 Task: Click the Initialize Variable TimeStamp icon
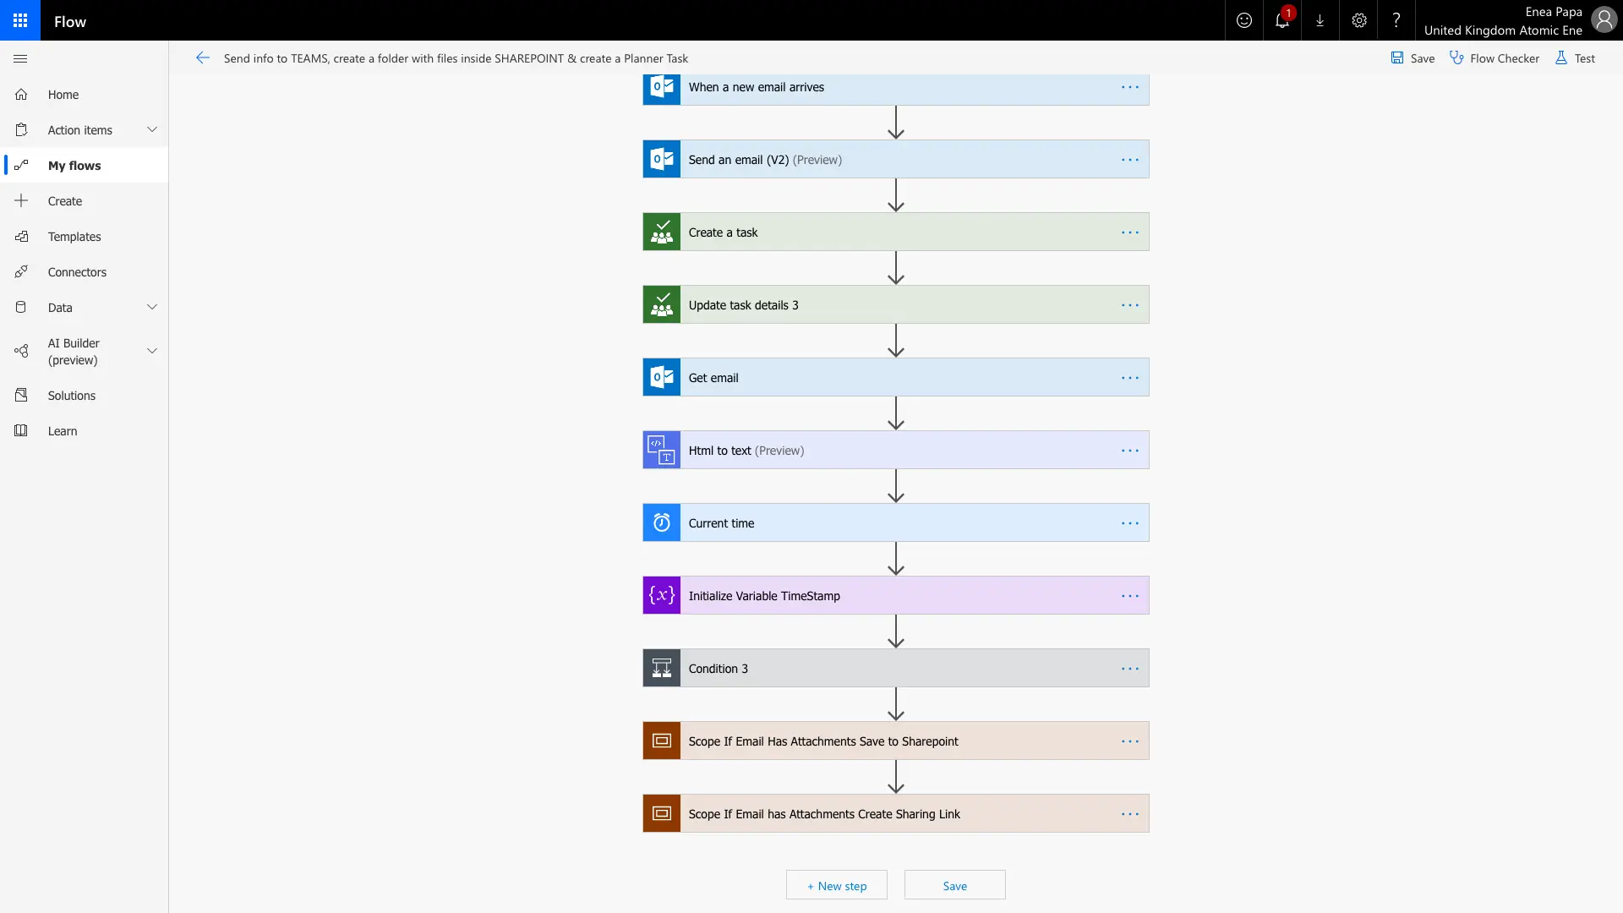click(661, 596)
